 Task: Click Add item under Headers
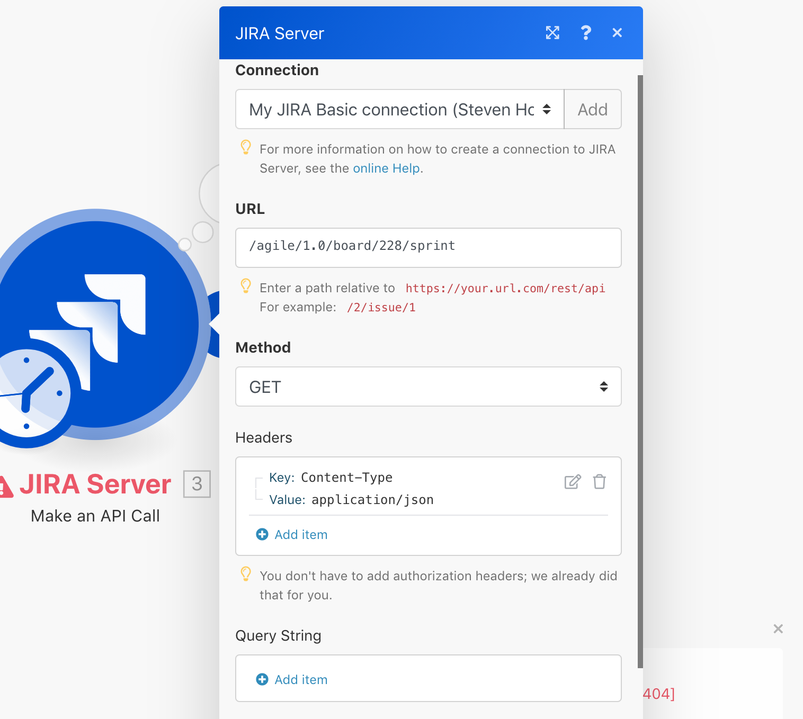tap(301, 534)
